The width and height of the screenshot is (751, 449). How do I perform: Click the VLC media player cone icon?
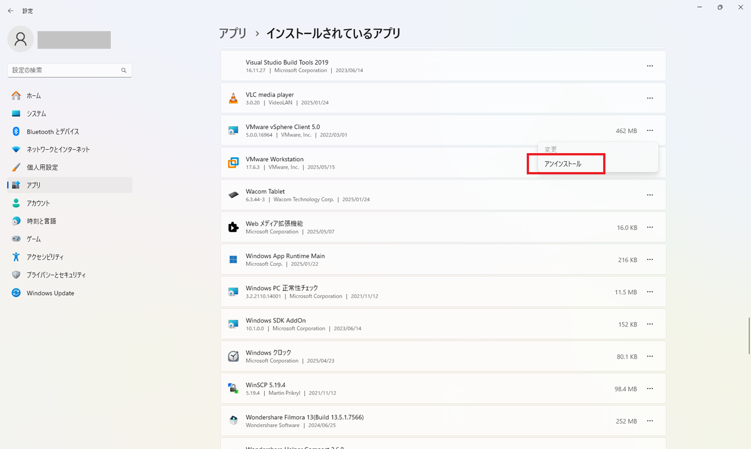click(233, 98)
